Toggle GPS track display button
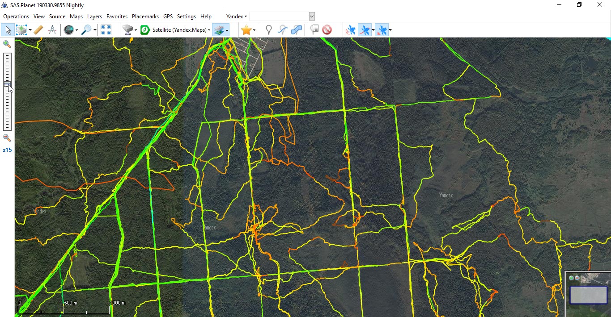The width and height of the screenshot is (611, 317). point(365,30)
